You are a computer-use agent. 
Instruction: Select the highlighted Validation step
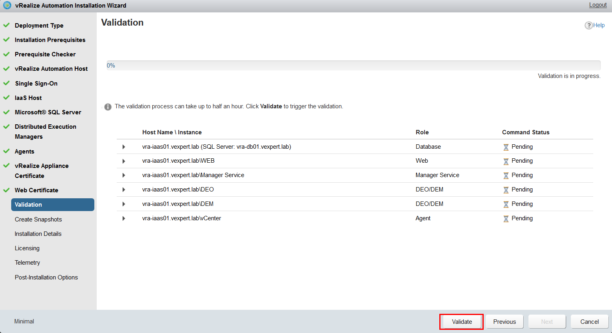tap(53, 205)
